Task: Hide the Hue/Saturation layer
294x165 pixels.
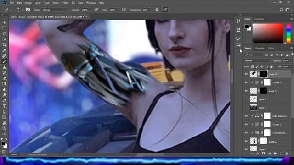Action: point(246,133)
